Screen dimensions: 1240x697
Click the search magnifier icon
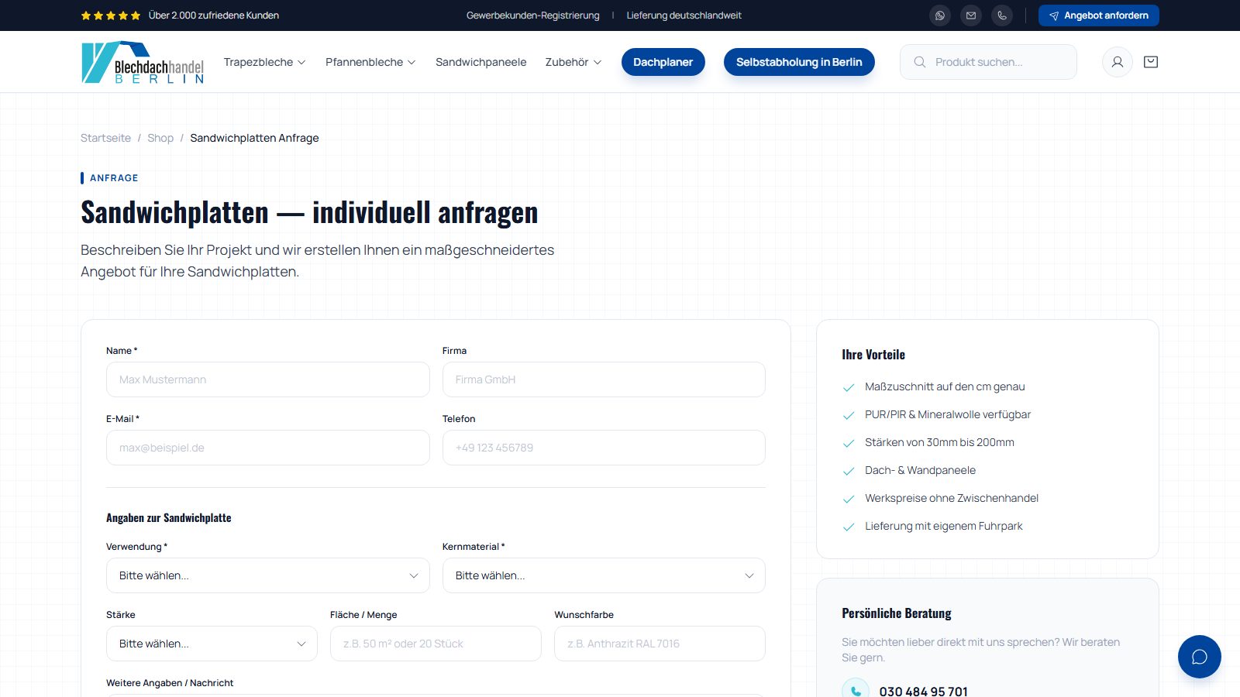coord(920,62)
